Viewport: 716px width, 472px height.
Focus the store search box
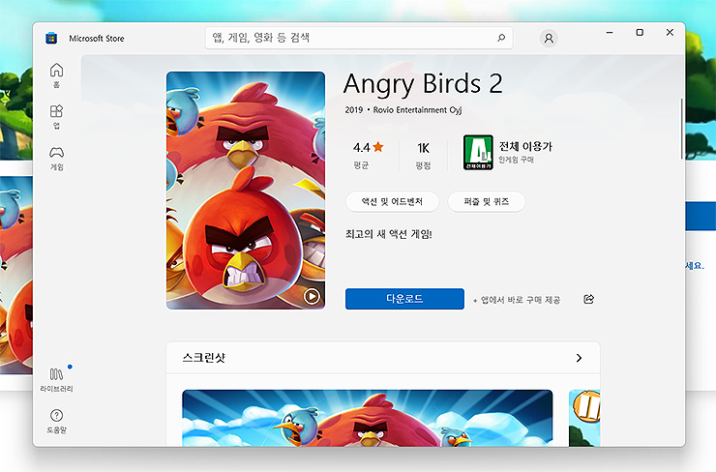click(x=359, y=38)
